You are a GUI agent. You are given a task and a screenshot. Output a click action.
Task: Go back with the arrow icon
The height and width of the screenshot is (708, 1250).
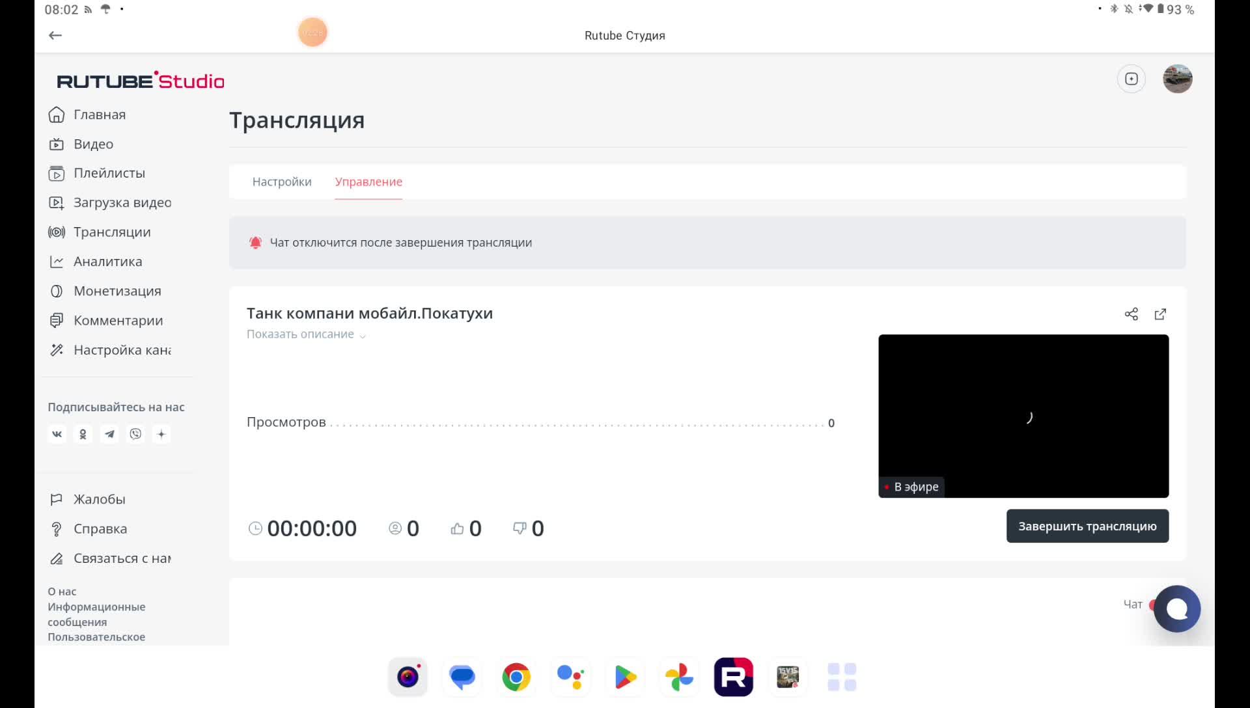click(55, 35)
